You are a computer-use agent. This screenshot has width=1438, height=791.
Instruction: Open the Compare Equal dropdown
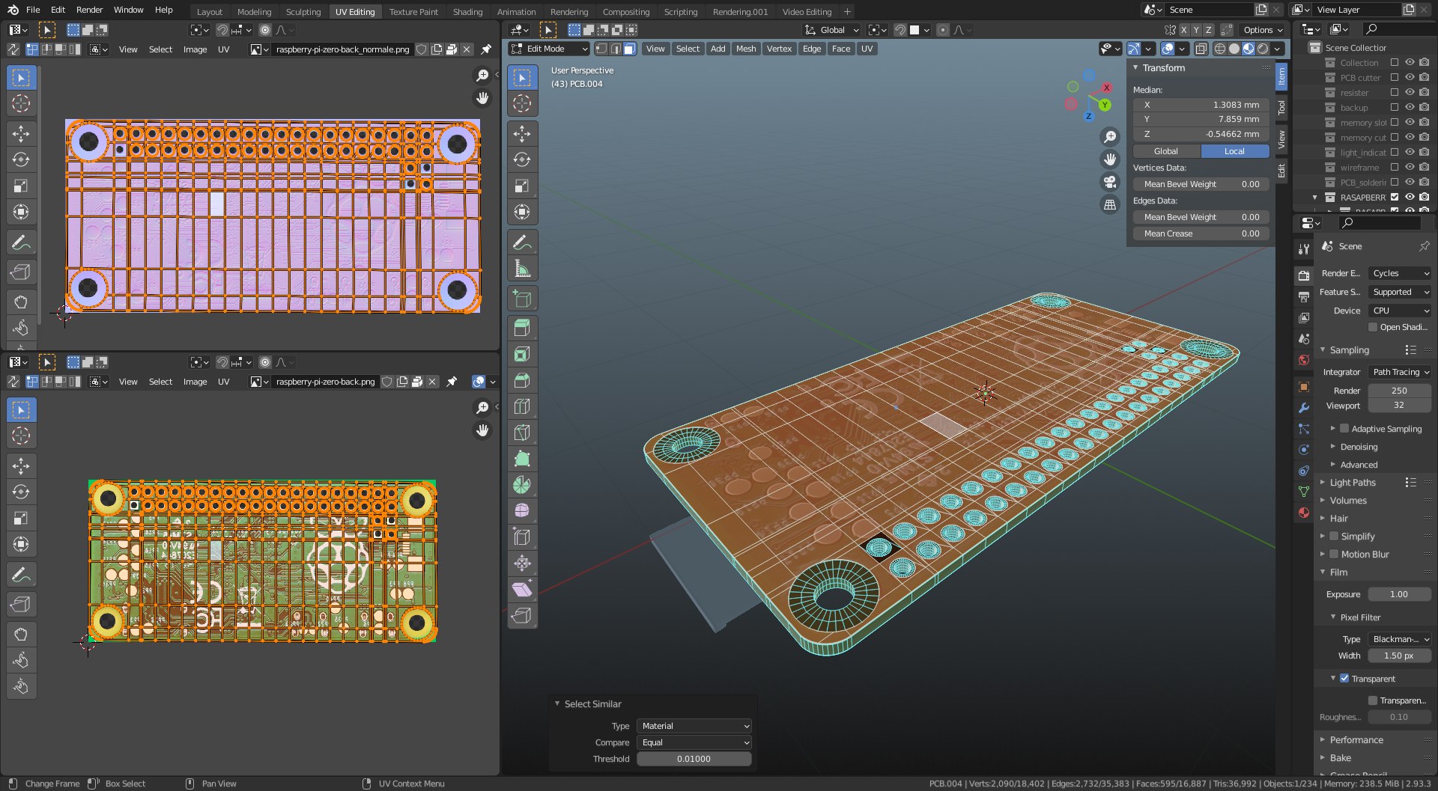[x=694, y=742]
